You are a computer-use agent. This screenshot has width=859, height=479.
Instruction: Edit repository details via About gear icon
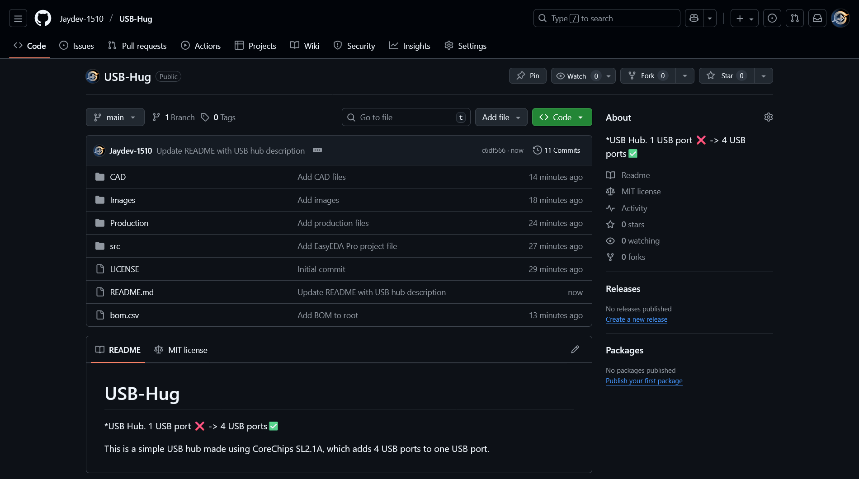(768, 117)
